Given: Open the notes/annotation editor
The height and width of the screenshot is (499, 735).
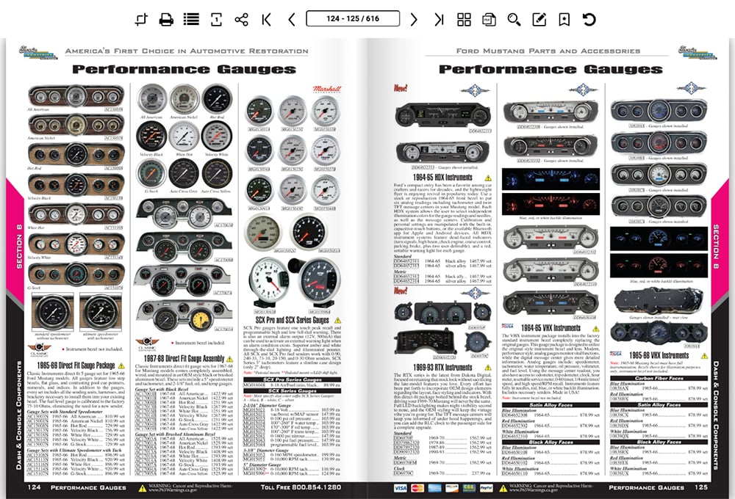Looking at the screenshot, I should [x=539, y=19].
